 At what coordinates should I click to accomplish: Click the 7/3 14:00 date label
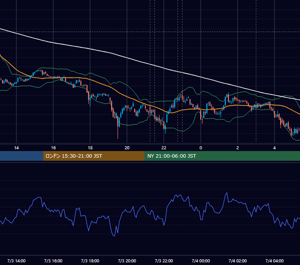click(16, 261)
